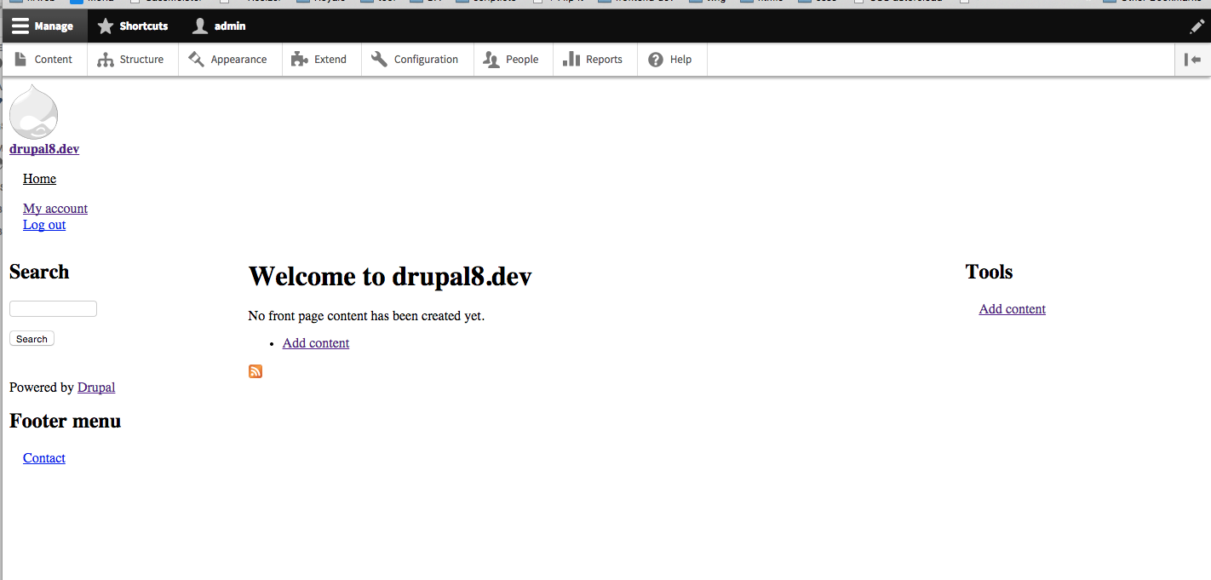Click the Footer menu heading
1211x580 pixels.
(66, 421)
